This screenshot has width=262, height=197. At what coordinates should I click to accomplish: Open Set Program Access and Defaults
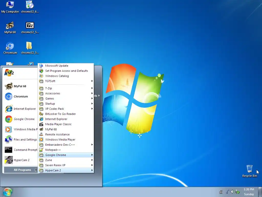coord(66,71)
